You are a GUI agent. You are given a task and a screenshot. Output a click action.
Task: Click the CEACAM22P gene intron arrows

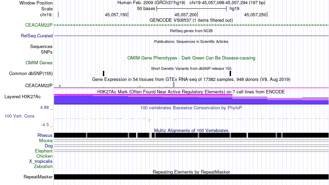pos(192,25)
